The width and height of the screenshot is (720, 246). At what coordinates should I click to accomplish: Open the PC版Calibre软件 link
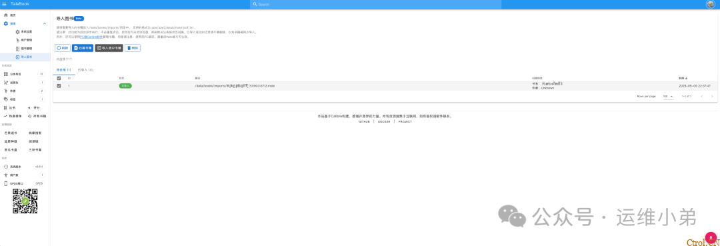[91, 36]
